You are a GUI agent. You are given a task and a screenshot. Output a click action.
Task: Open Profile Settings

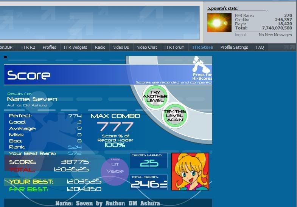pos(234,47)
